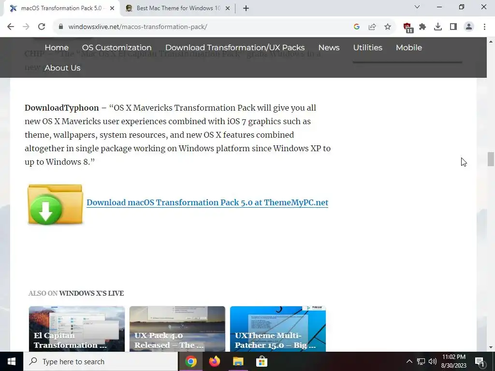
Task: Show hidden system tray icons
Action: click(x=409, y=361)
